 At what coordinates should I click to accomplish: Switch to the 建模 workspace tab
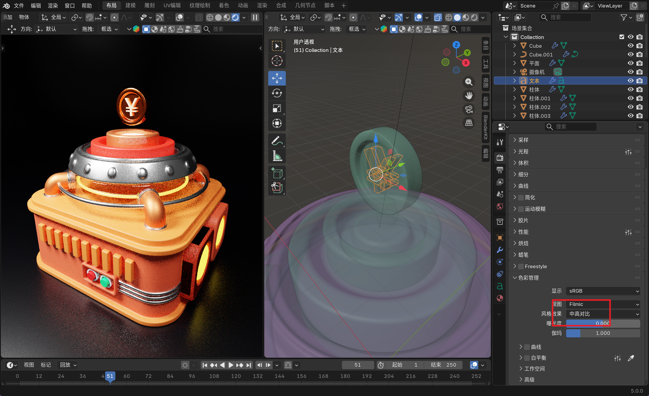(130, 5)
